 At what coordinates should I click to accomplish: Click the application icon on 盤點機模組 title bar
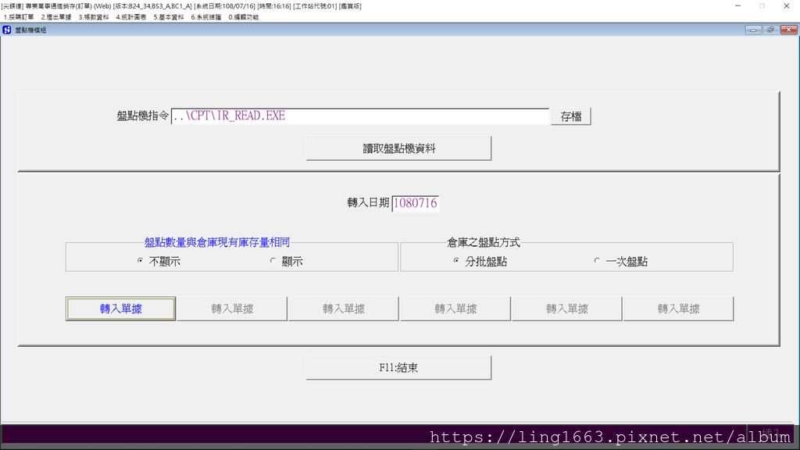pos(8,30)
